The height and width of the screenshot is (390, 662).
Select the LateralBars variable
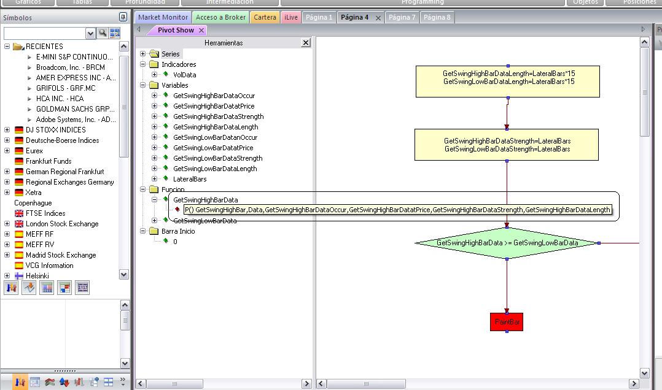click(190, 179)
